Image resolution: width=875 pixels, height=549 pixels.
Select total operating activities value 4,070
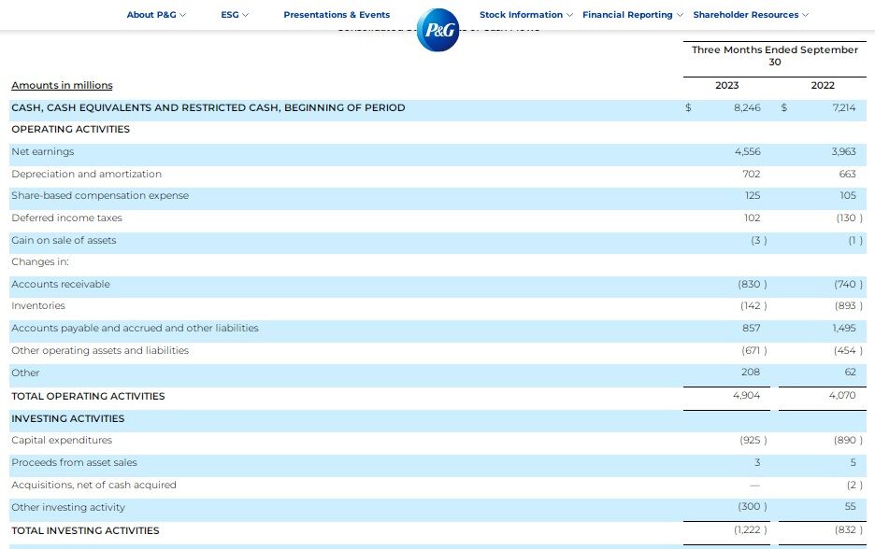[842, 395]
